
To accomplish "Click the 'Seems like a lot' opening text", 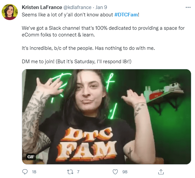I will pos(67,15).
